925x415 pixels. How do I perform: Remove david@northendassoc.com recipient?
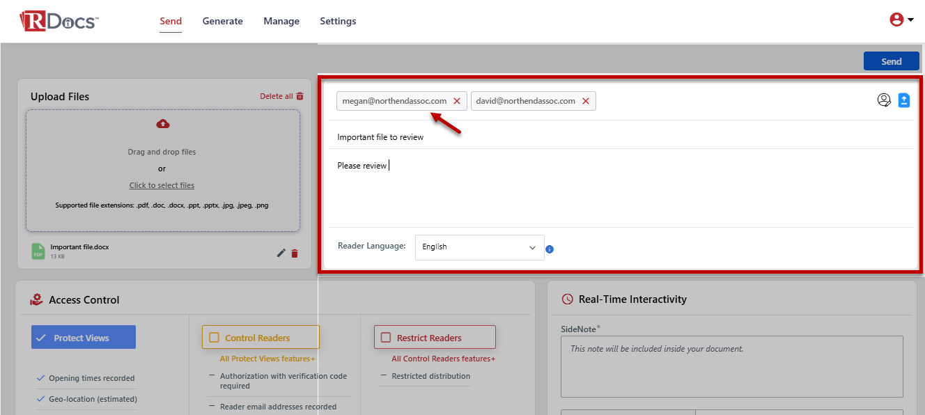[x=586, y=101]
